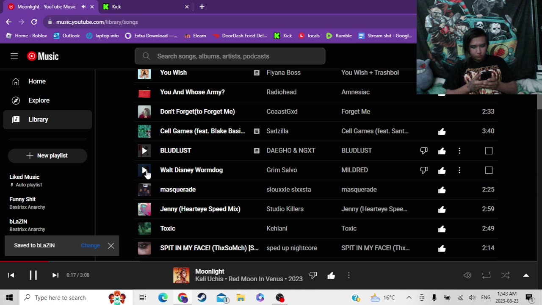The image size is (542, 305).
Task: Click masquerade song thumbnail
Action: [x=144, y=189]
